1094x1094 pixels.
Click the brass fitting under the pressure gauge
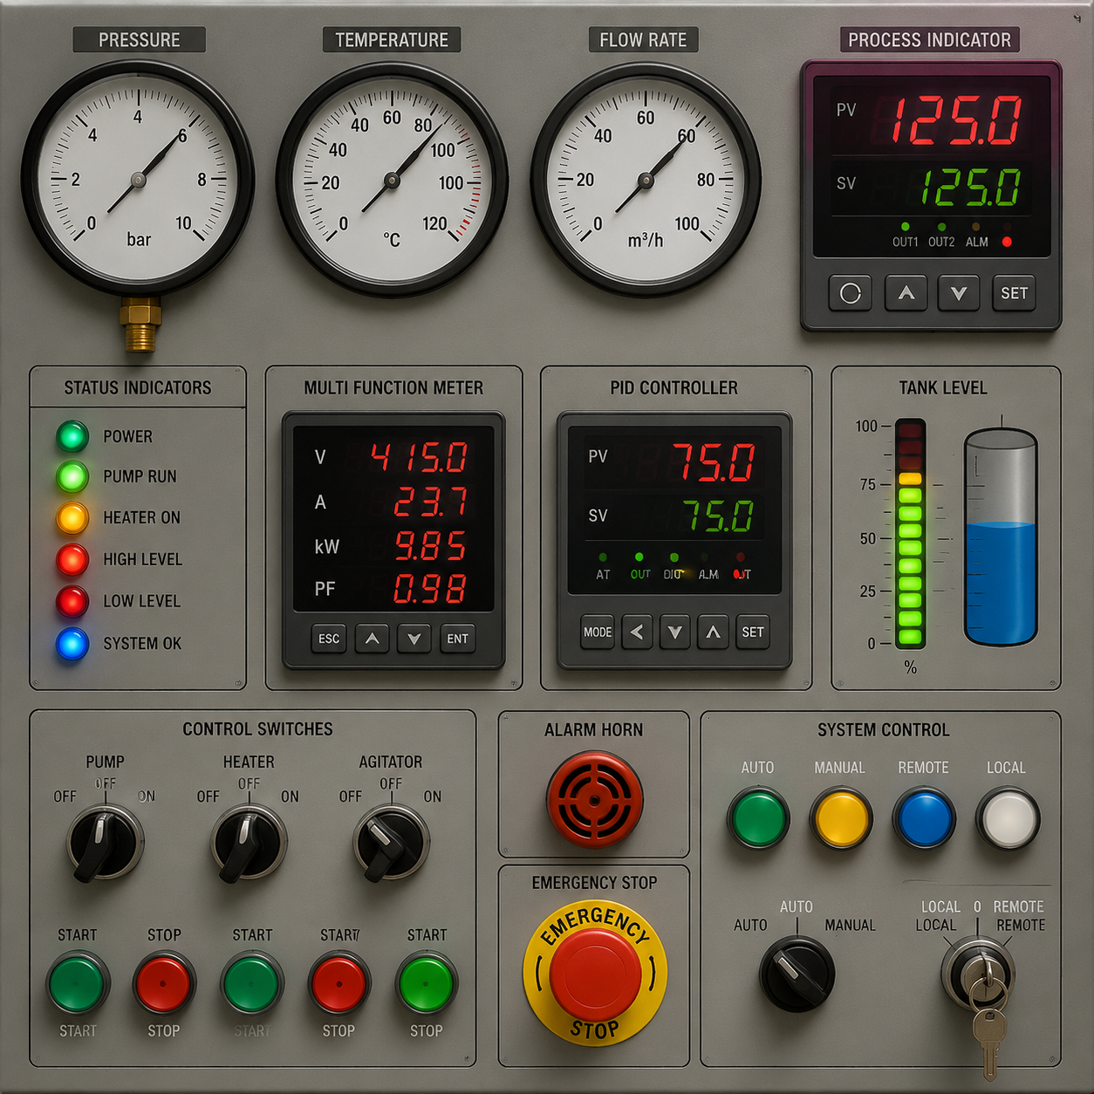point(140,324)
